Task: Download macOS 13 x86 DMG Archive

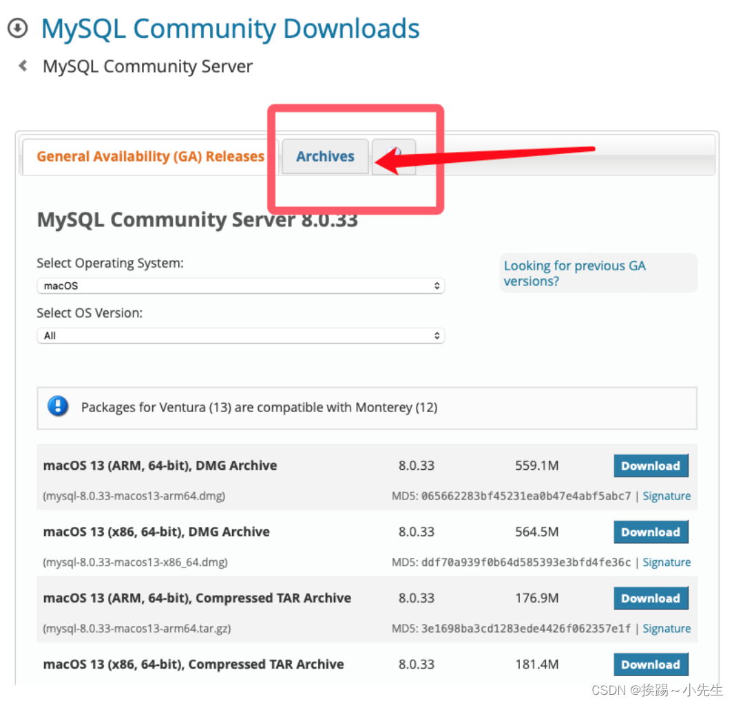Action: 651,532
